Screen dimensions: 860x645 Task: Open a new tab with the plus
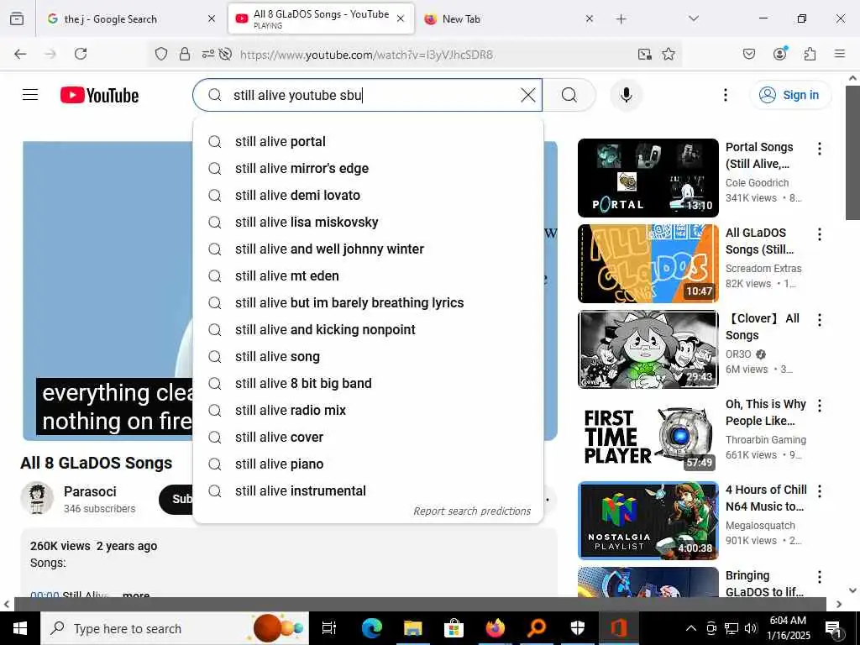point(621,19)
